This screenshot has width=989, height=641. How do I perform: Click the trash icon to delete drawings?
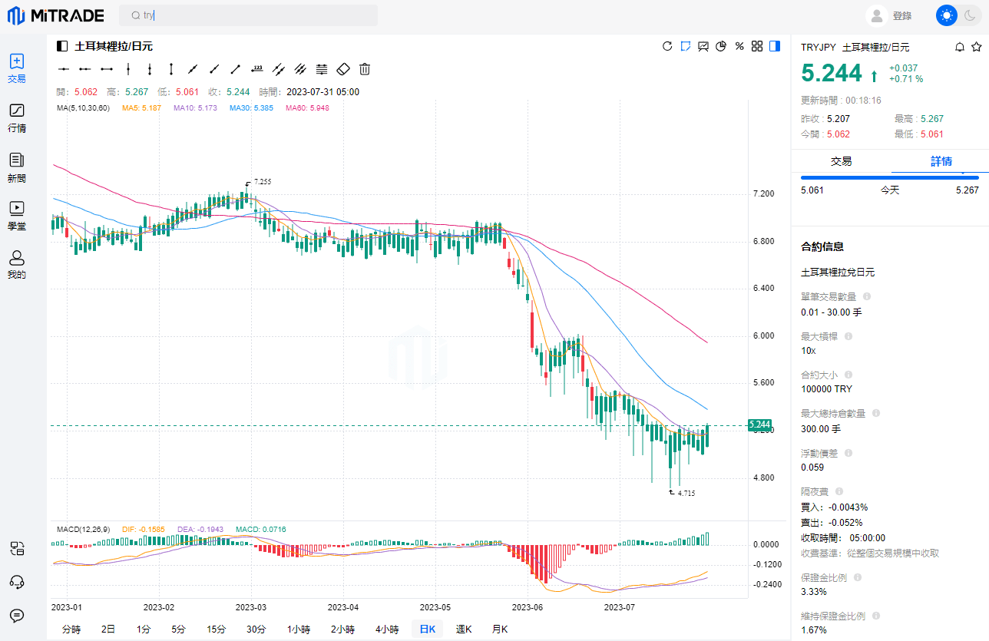pos(365,69)
